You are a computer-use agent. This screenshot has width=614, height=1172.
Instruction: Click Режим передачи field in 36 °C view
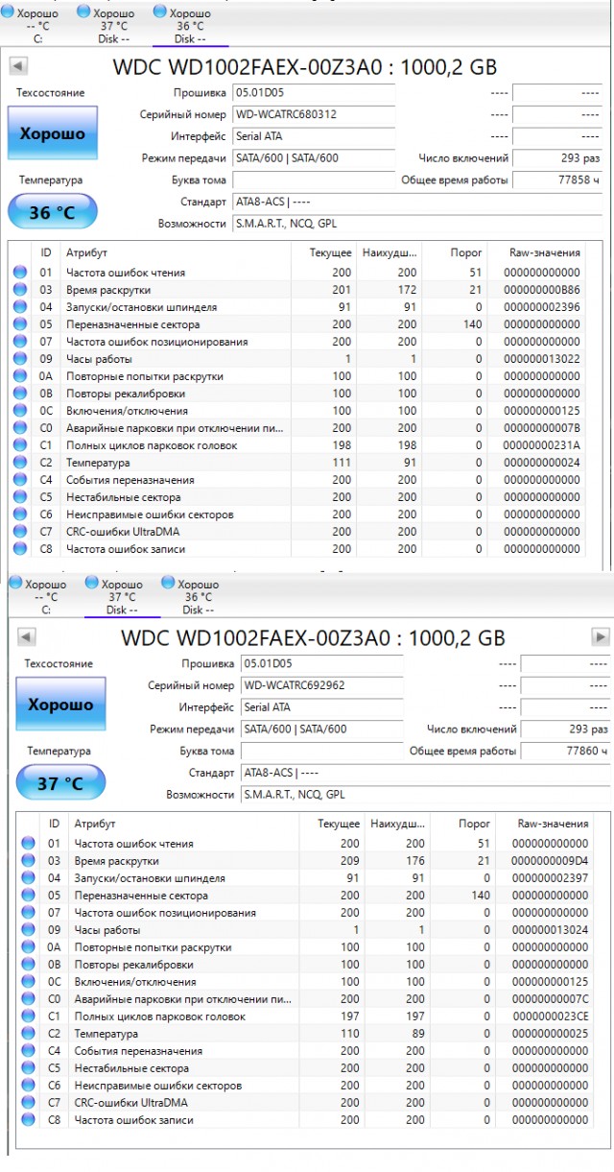pos(313,158)
